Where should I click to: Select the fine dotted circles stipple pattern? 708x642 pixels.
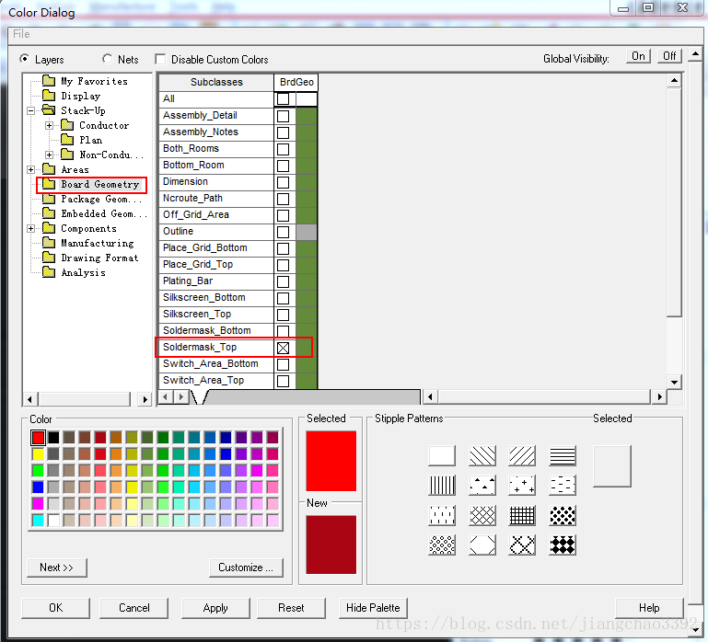coord(442,545)
